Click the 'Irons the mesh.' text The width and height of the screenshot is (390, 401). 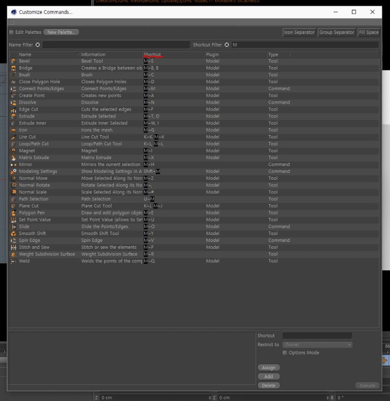tap(97, 130)
